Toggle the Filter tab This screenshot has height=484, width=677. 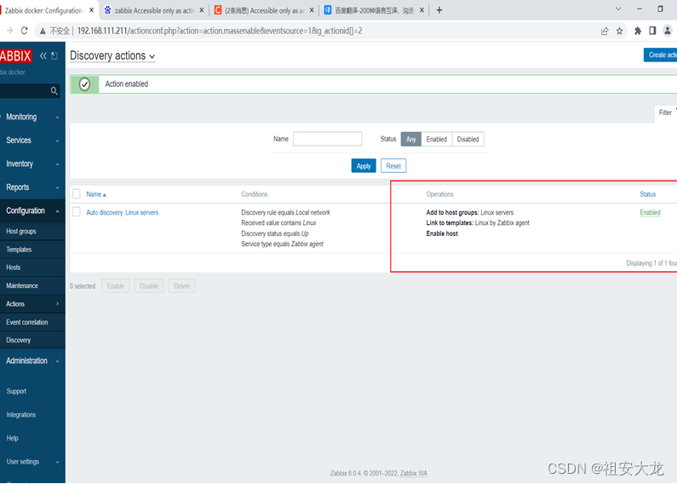click(x=666, y=112)
